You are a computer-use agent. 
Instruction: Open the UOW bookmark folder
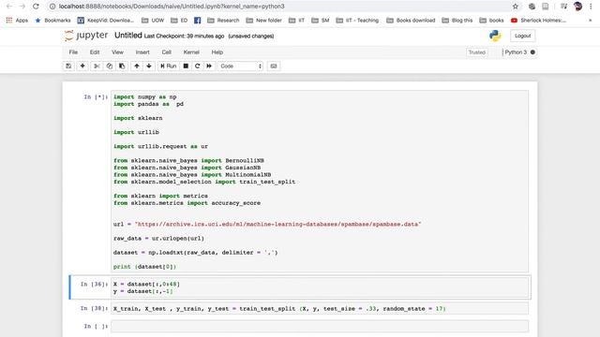pos(153,21)
